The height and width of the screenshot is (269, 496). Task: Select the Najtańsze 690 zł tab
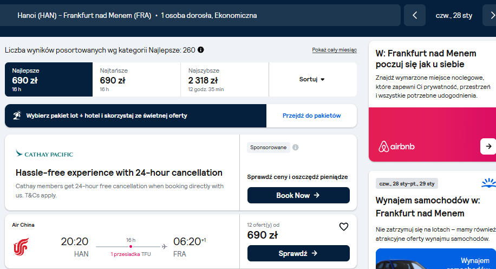point(136,80)
